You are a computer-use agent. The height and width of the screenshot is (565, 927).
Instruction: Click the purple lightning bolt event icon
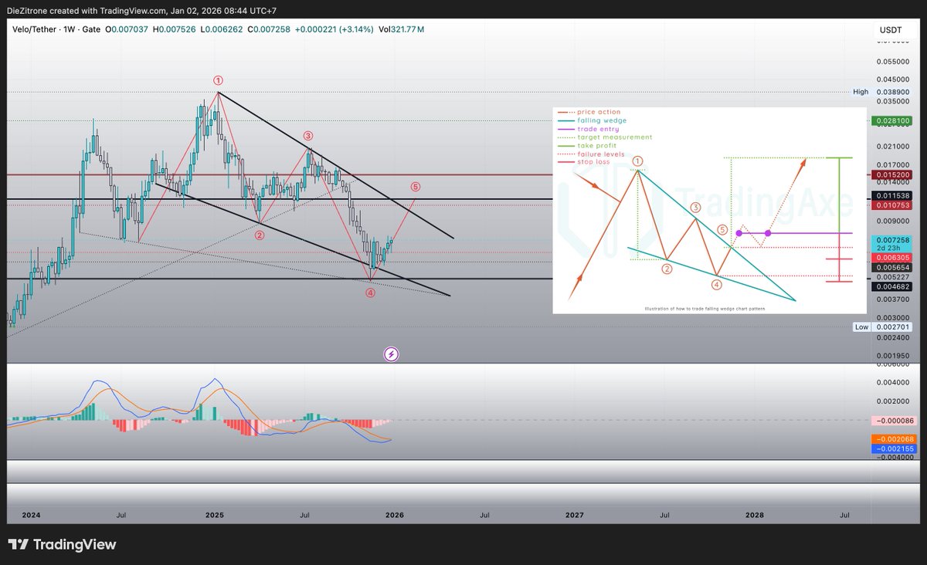point(392,354)
